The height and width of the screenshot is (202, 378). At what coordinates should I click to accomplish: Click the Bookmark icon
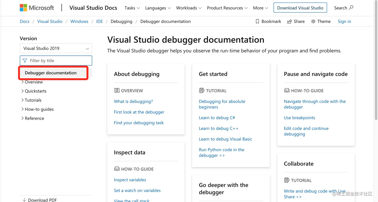tap(257, 21)
